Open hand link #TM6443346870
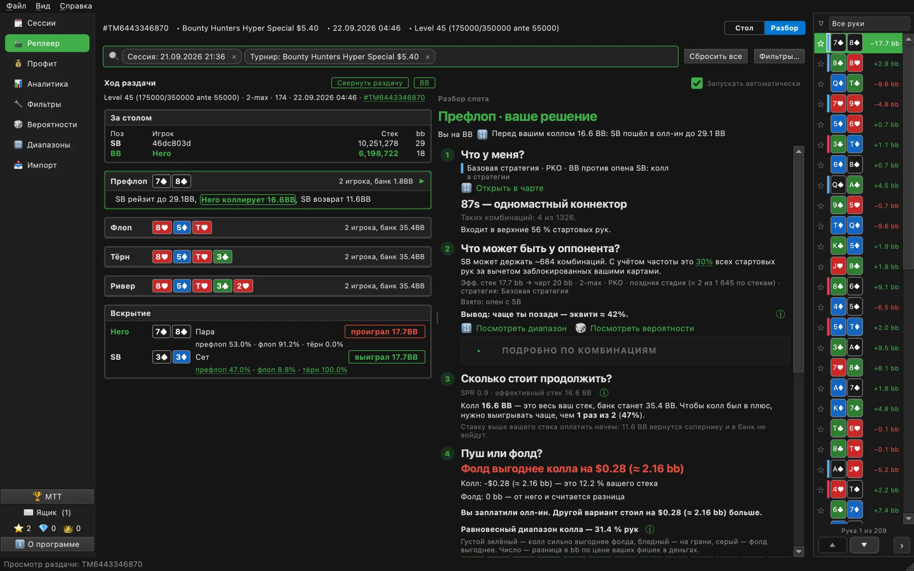914x571 pixels. [394, 98]
